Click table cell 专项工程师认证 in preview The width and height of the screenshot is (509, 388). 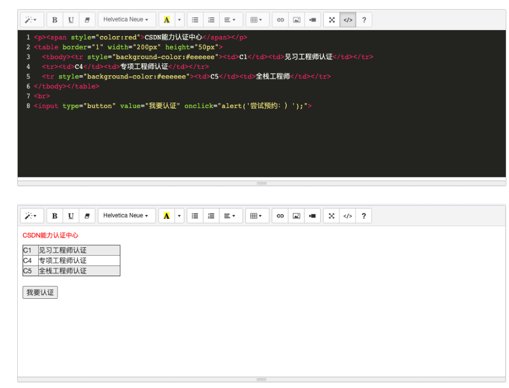tap(79, 261)
